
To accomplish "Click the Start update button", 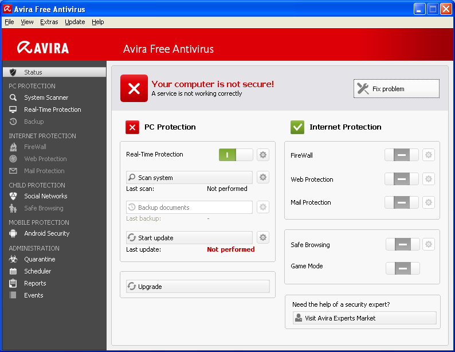I will (189, 238).
